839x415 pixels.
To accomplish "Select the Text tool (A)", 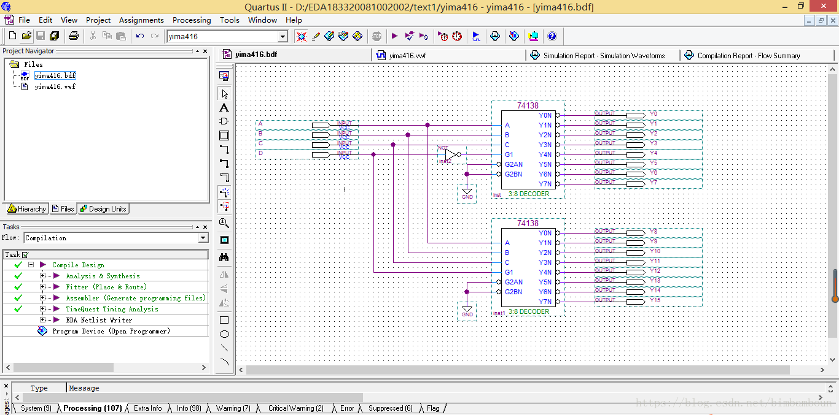I will click(224, 107).
